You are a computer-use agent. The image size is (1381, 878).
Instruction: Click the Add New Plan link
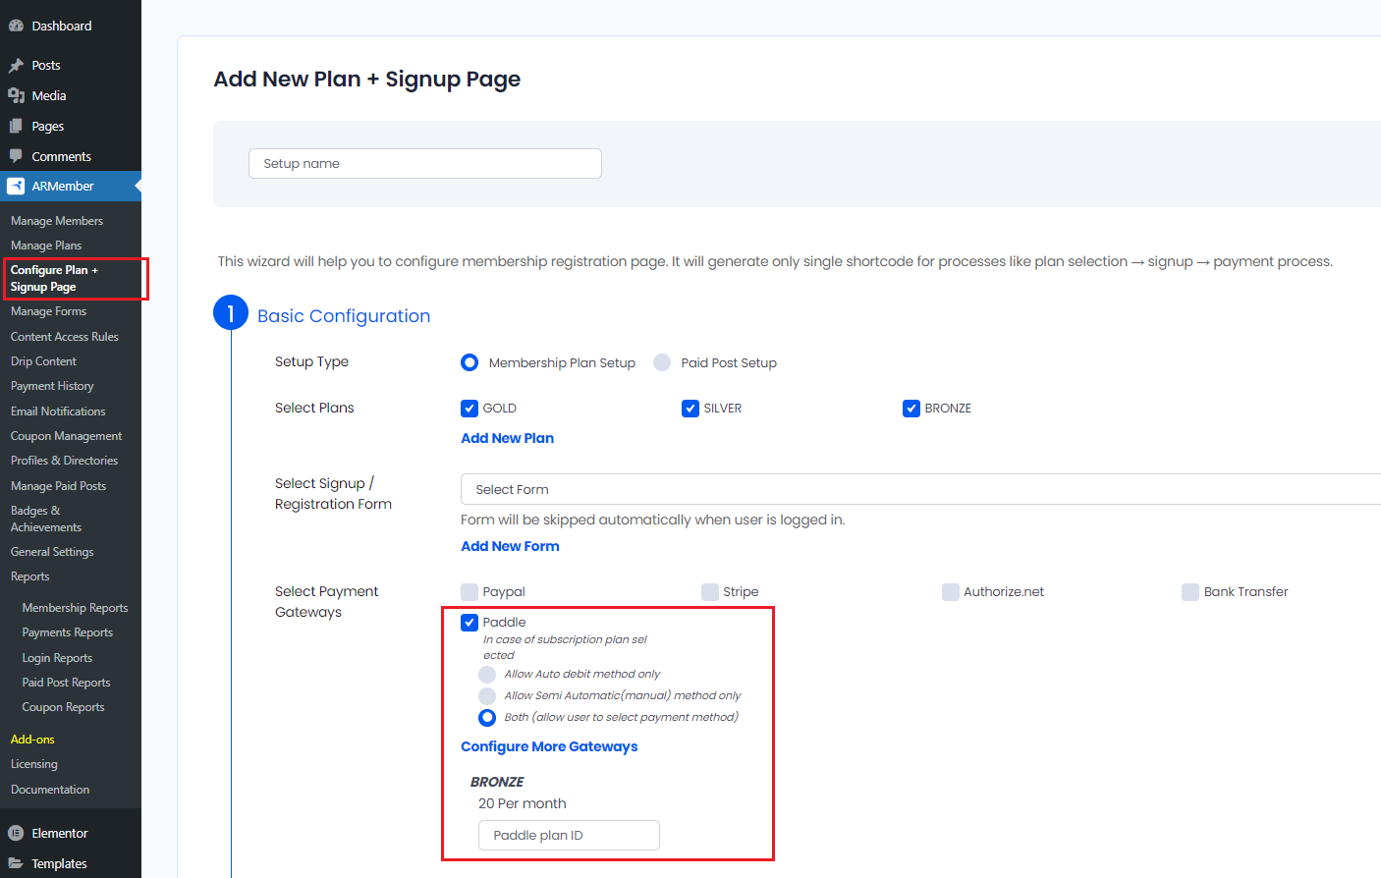[x=507, y=438]
